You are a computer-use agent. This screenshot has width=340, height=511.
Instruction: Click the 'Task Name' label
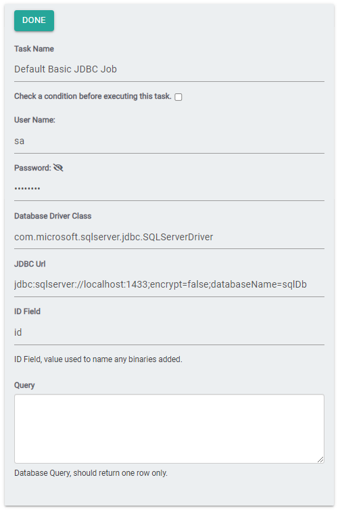point(34,49)
